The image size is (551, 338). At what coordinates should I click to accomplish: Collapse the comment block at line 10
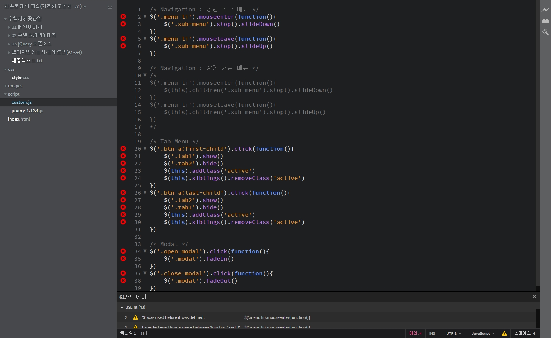click(x=145, y=75)
